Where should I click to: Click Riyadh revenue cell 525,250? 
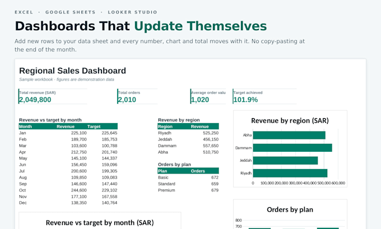pos(211,133)
